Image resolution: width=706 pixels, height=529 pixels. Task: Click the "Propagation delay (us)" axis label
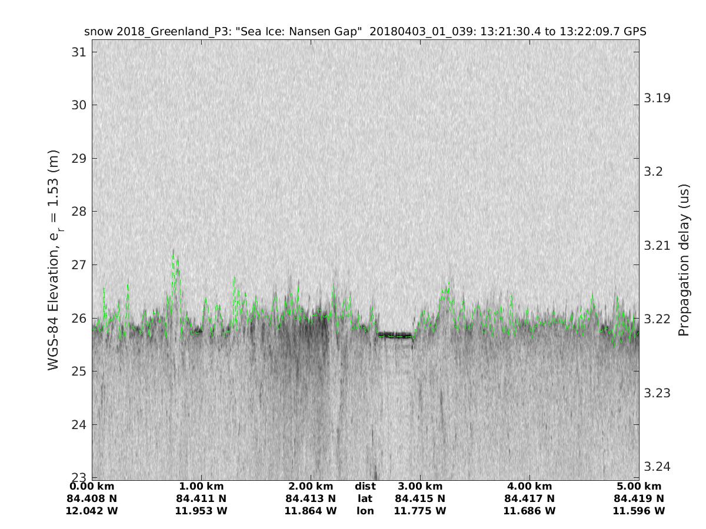(683, 260)
